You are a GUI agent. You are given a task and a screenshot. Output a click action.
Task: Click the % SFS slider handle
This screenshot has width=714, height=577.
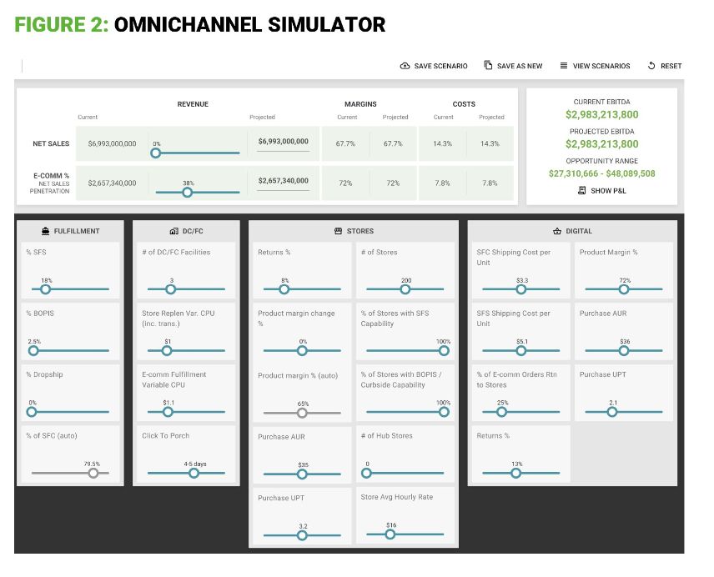pyautogui.click(x=46, y=289)
